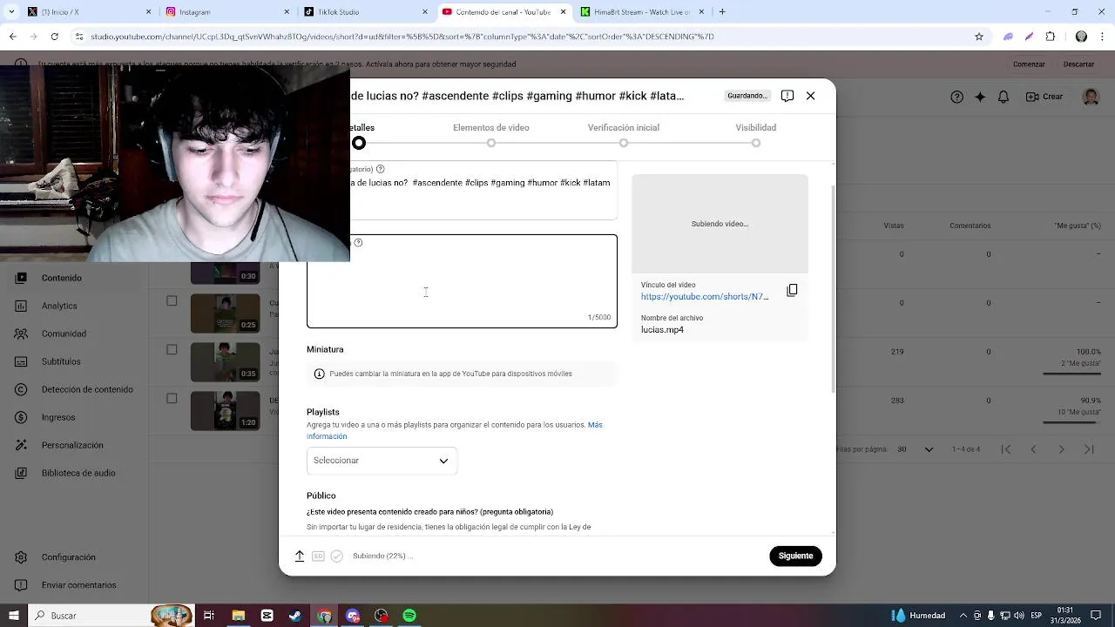Viewport: 1115px width, 627px height.
Task: Click the video title text field
Action: (x=483, y=190)
